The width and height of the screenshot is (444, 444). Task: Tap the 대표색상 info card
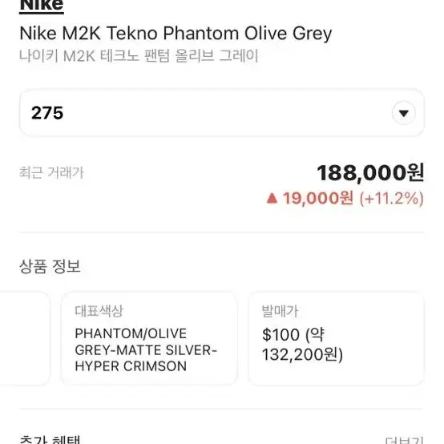[149, 338]
